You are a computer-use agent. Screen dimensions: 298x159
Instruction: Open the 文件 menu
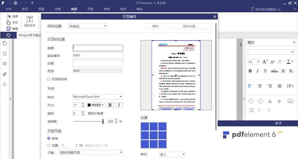pos(8,9)
